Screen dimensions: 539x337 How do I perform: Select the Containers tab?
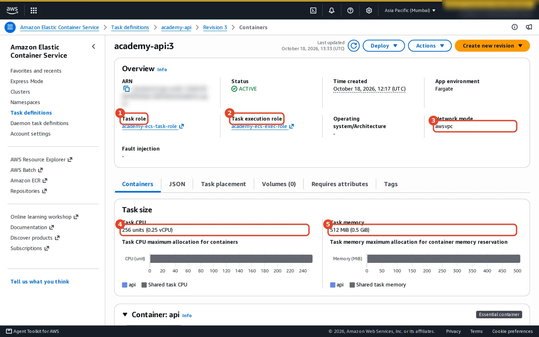(138, 184)
